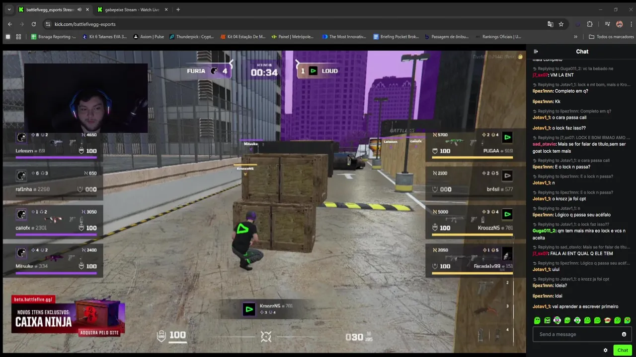Click lipez1nnn on the "Idai" message

(543, 296)
